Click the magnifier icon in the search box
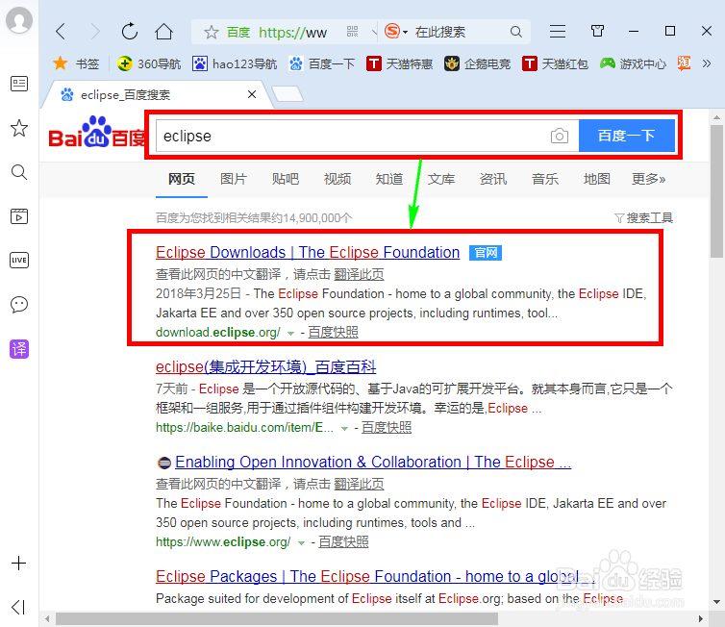The width and height of the screenshot is (725, 627). (x=516, y=32)
